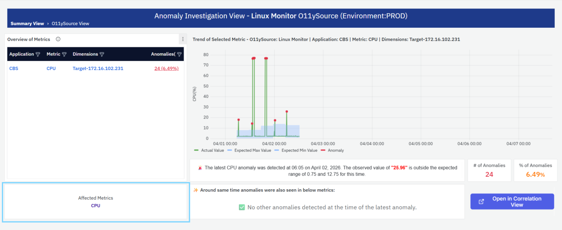
Task: Toggle Expected Min Value legend series
Action: tap(296, 150)
